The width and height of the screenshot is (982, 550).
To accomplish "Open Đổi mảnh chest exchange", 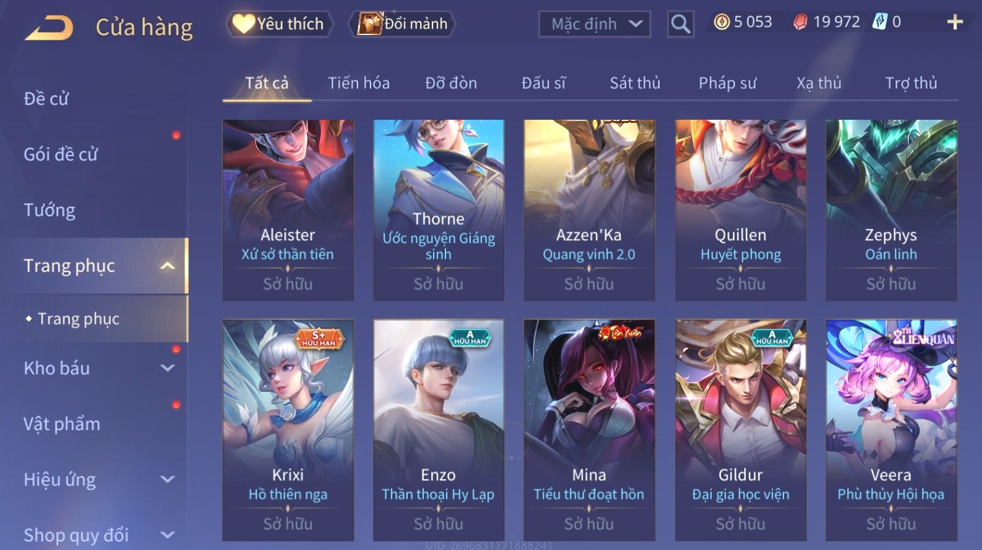I will [x=402, y=24].
